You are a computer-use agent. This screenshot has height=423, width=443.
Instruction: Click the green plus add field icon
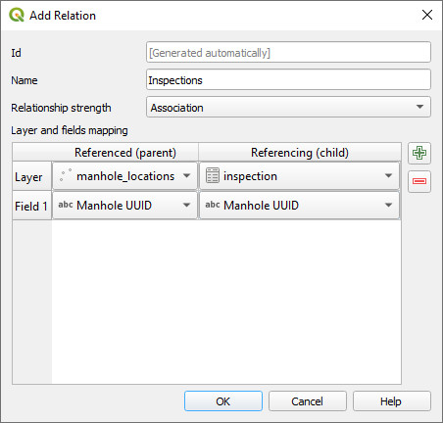coord(419,153)
